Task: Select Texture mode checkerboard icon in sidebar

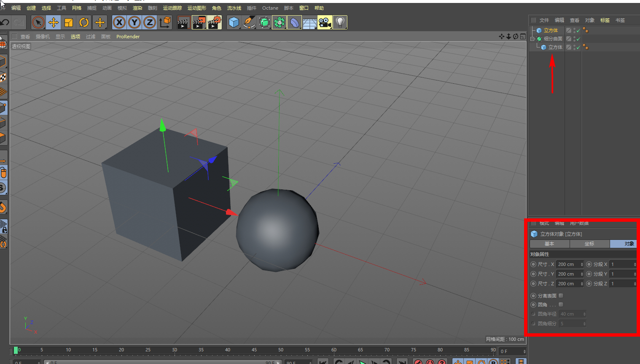Action: (3, 77)
